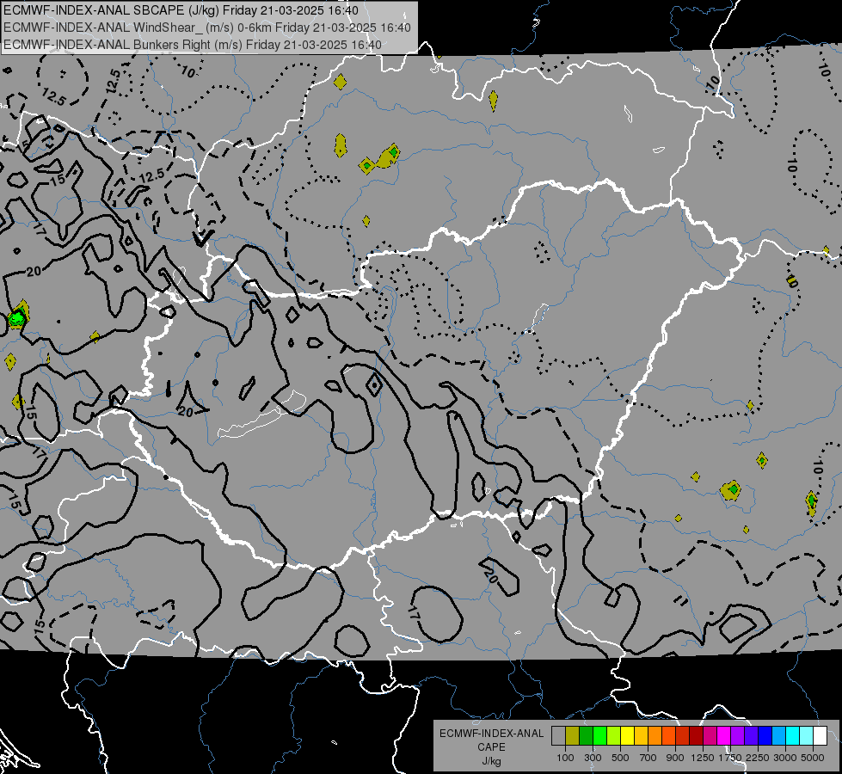Click the Bunkers Right (m/s) title line
The width and height of the screenshot is (842, 774).
[193, 45]
